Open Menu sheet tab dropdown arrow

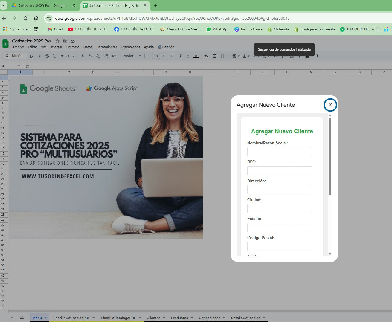point(45,318)
